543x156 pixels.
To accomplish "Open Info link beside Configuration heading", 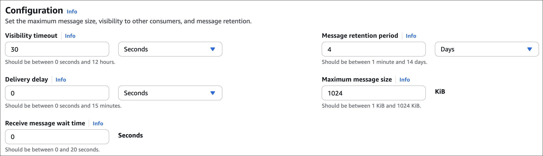I will [x=72, y=12].
